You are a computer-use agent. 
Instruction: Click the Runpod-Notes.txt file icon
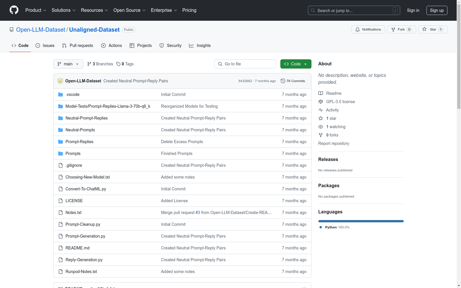[61, 272]
